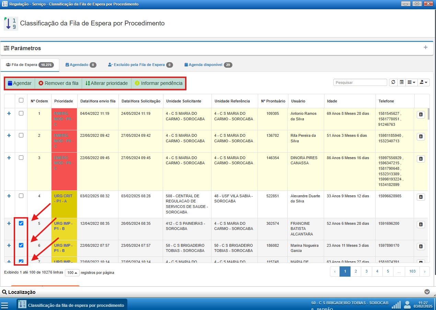Click the Pesquisar search field
The width and height of the screenshot is (436, 310).
360,82
